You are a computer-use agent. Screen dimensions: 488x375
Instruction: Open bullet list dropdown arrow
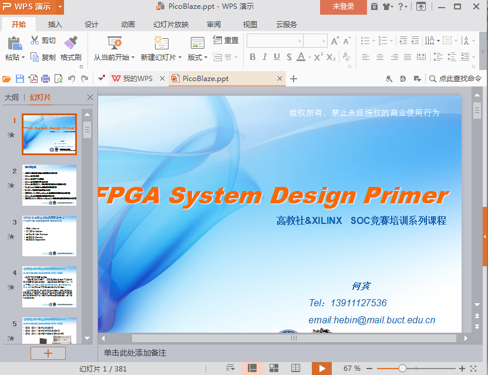tap(373, 41)
